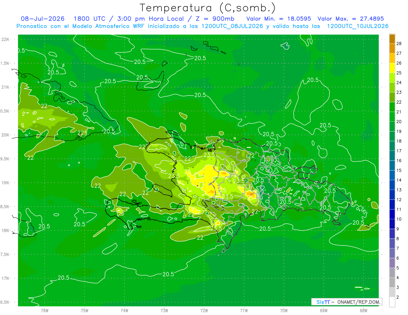Select the "Z = 900mb" level label
The image size is (408, 315).
tap(213, 19)
